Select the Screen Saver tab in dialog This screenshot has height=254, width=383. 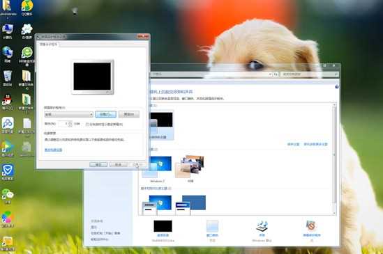tap(48, 45)
